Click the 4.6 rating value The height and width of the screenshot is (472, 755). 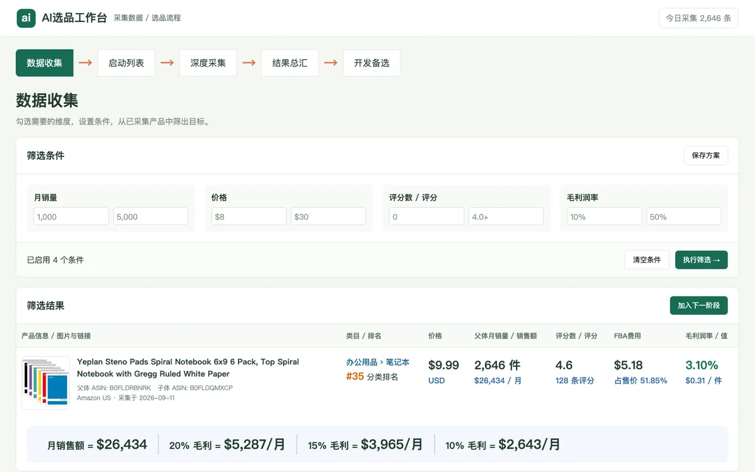tap(564, 365)
